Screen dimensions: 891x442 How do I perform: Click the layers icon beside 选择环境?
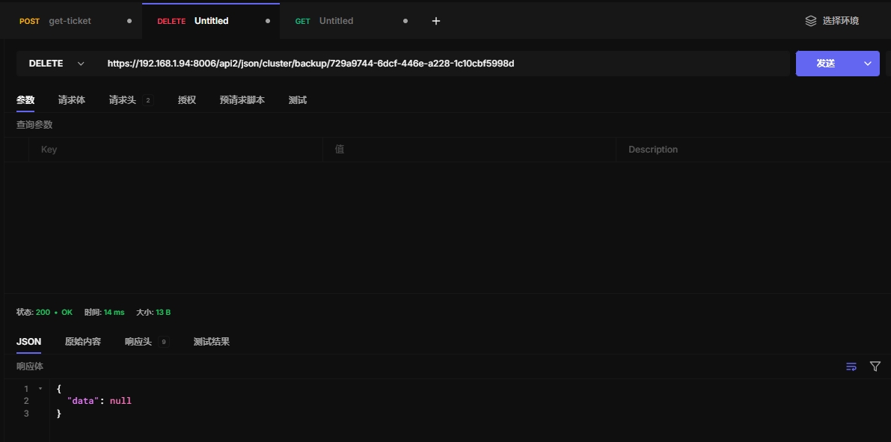coord(811,21)
